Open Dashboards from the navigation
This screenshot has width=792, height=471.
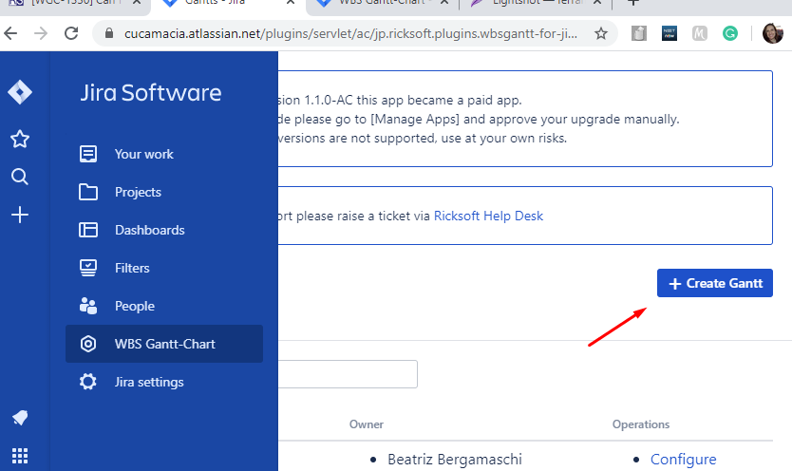tap(149, 230)
